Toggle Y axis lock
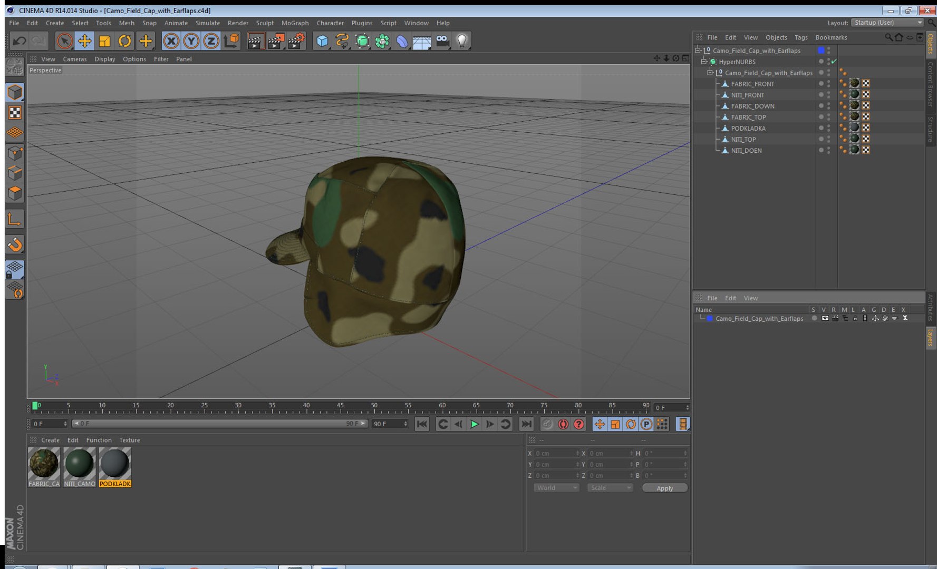The image size is (937, 569). [191, 41]
